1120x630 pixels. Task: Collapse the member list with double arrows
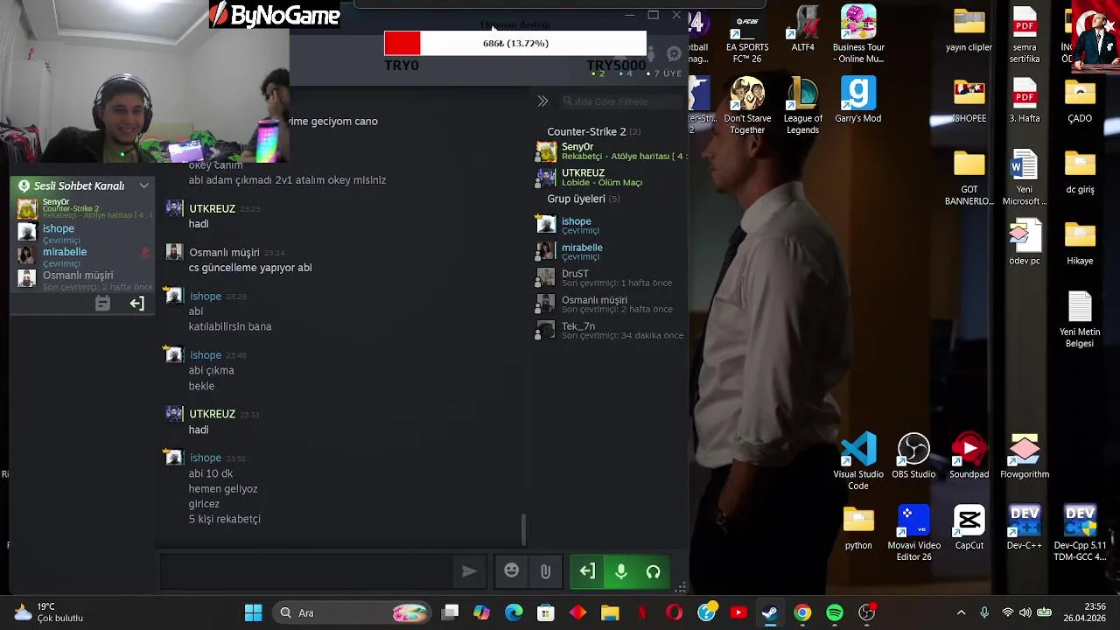(x=542, y=101)
